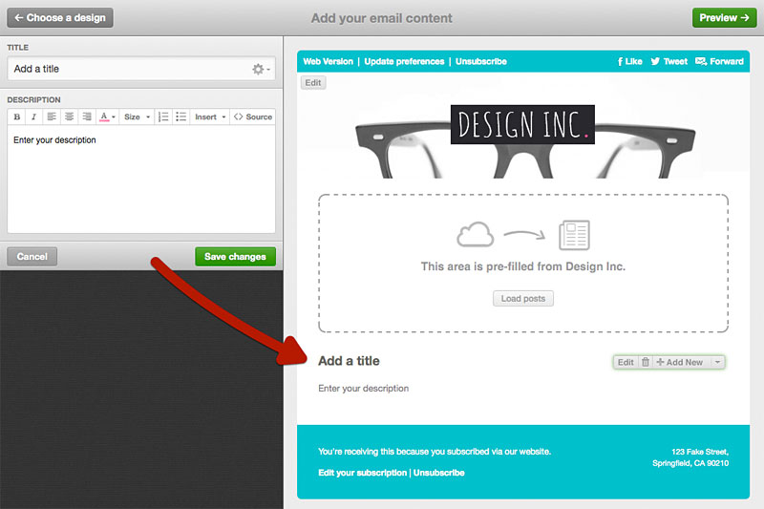764x509 pixels.
Task: Expand the title gear settings dropdown
Action: tap(261, 69)
